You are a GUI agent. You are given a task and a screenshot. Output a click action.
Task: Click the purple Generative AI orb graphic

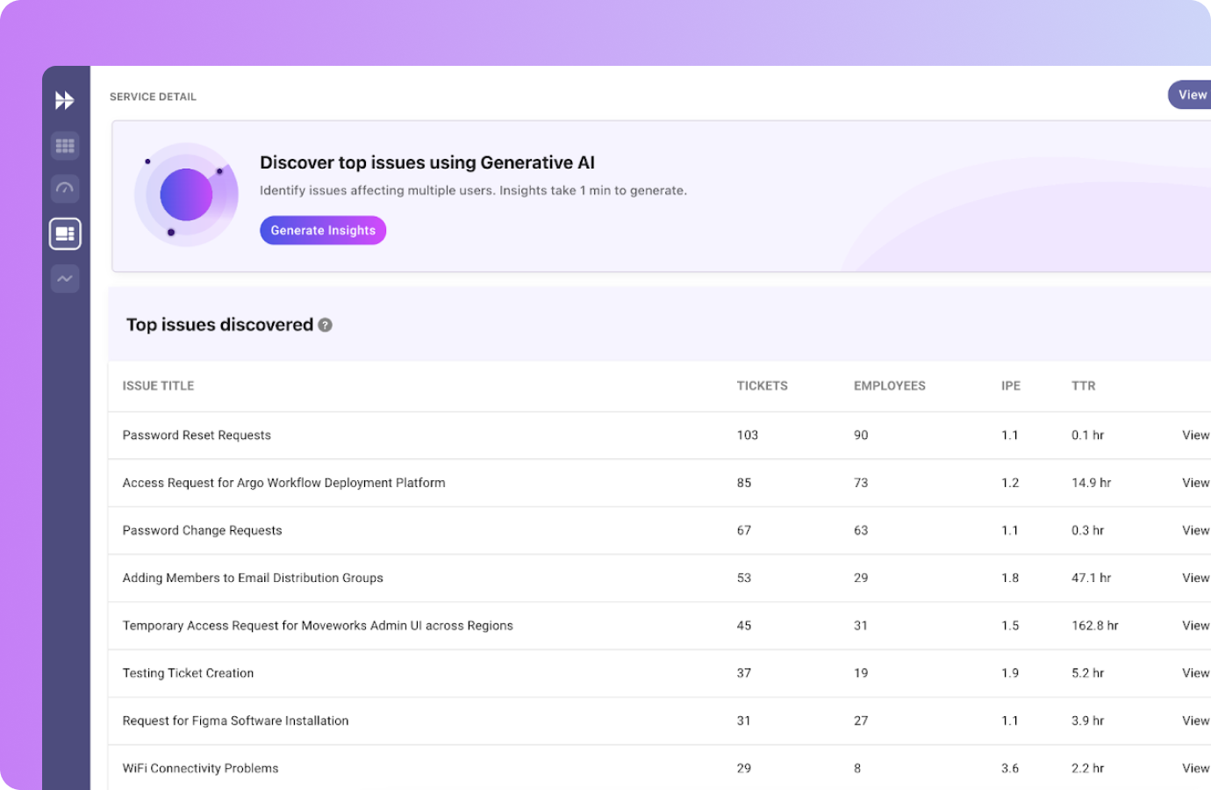tap(186, 195)
